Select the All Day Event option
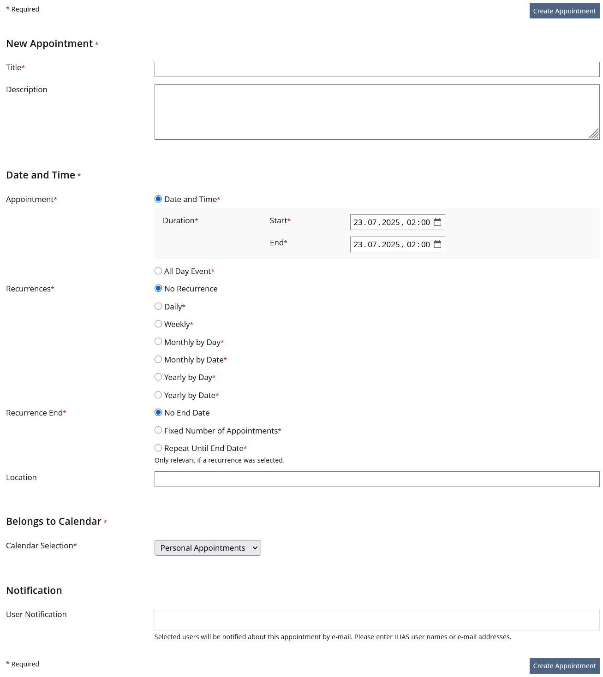Image resolution: width=603 pixels, height=677 pixels. click(158, 271)
